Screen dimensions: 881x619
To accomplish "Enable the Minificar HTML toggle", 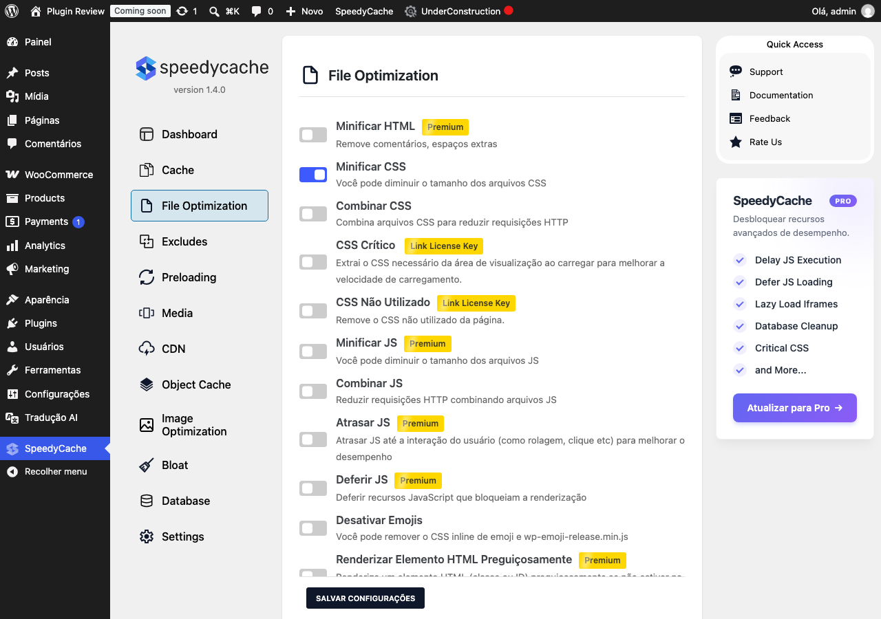I will 313,135.
